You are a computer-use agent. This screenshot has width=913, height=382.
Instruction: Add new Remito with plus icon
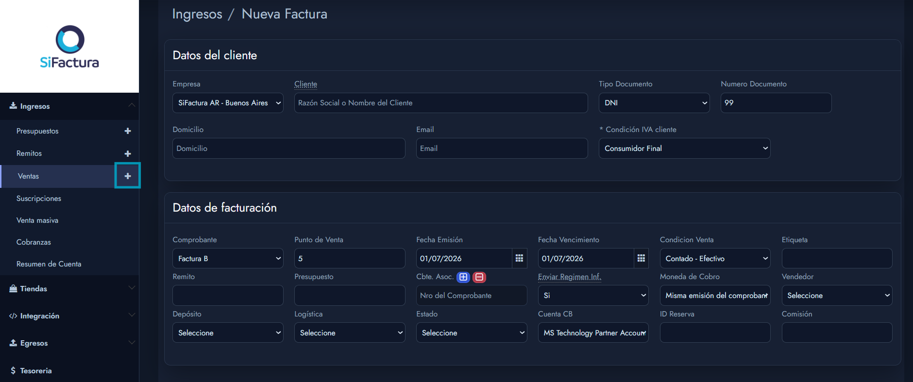click(x=128, y=153)
